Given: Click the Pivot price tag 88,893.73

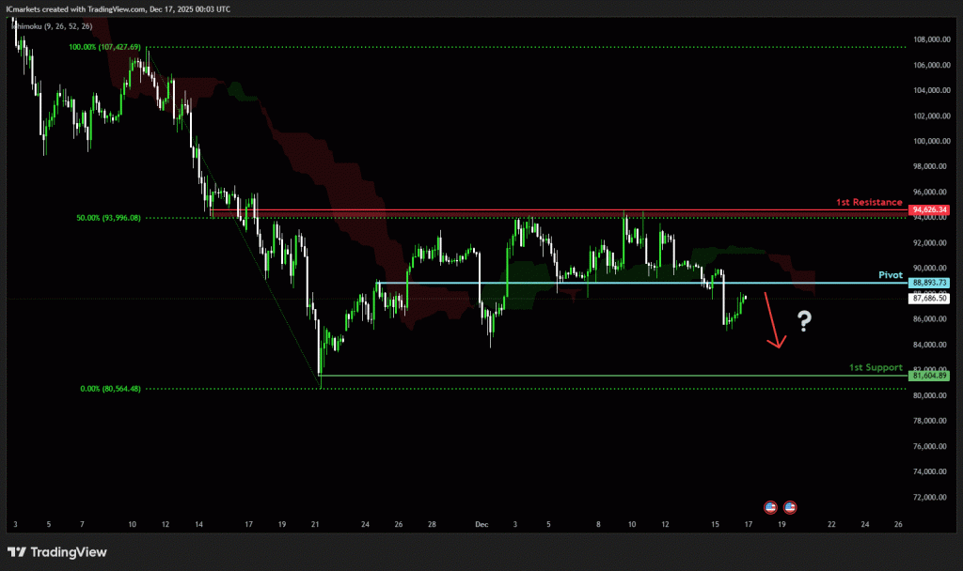Looking at the screenshot, I should pos(929,283).
